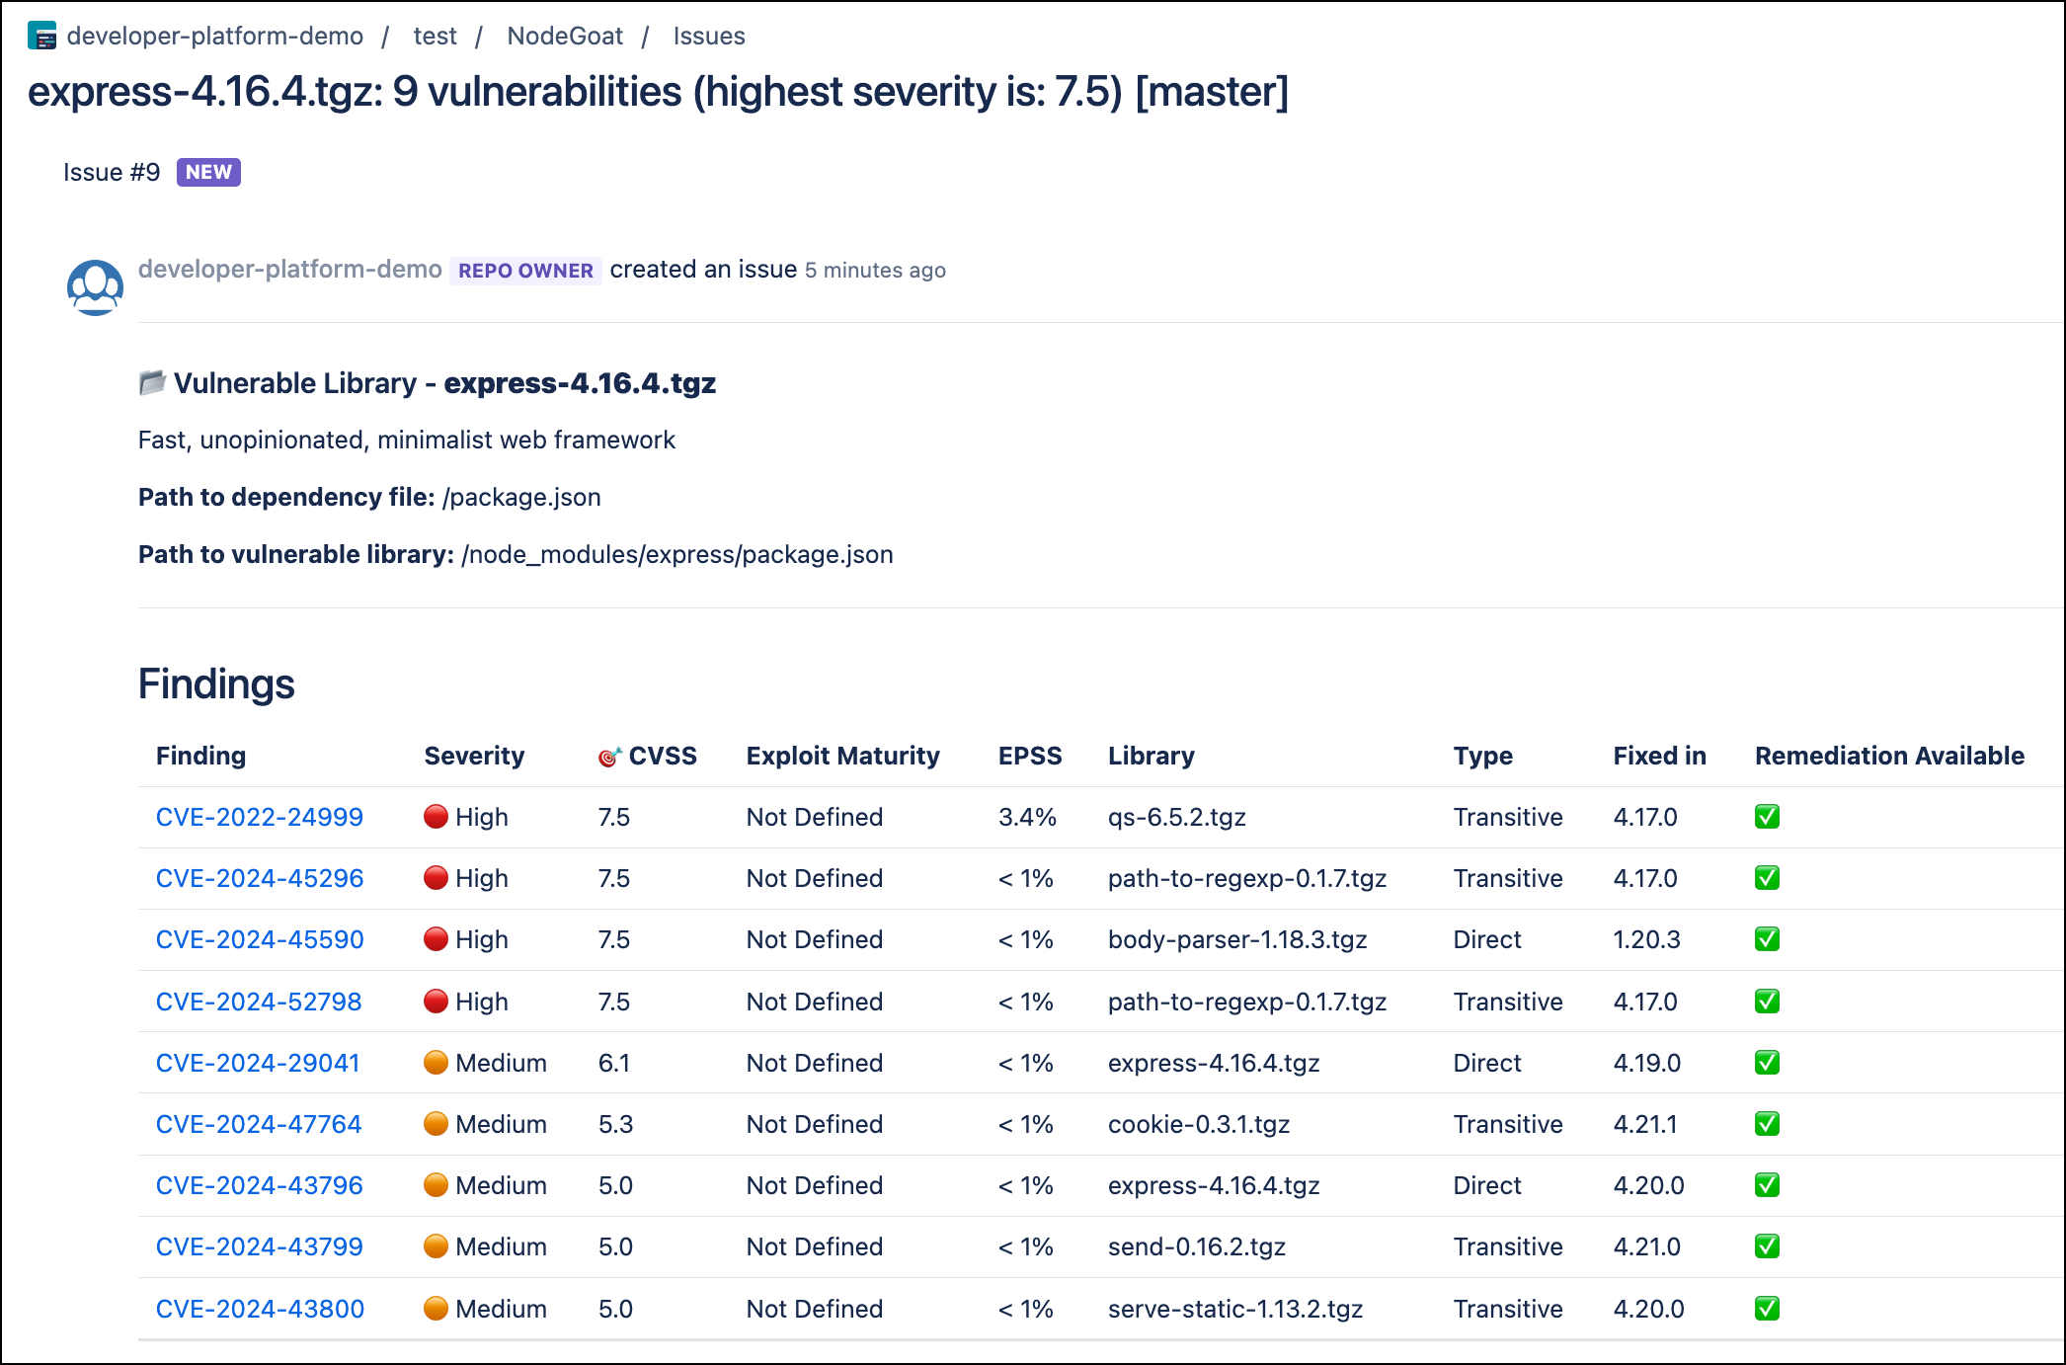
Task: Open the test project breadcrumb
Action: point(435,37)
